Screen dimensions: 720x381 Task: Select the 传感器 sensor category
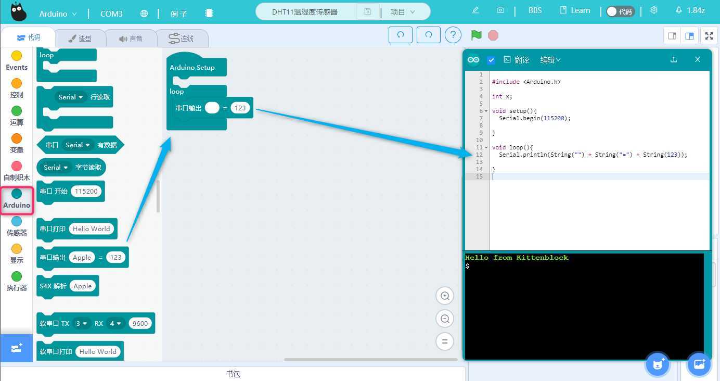tap(17, 226)
